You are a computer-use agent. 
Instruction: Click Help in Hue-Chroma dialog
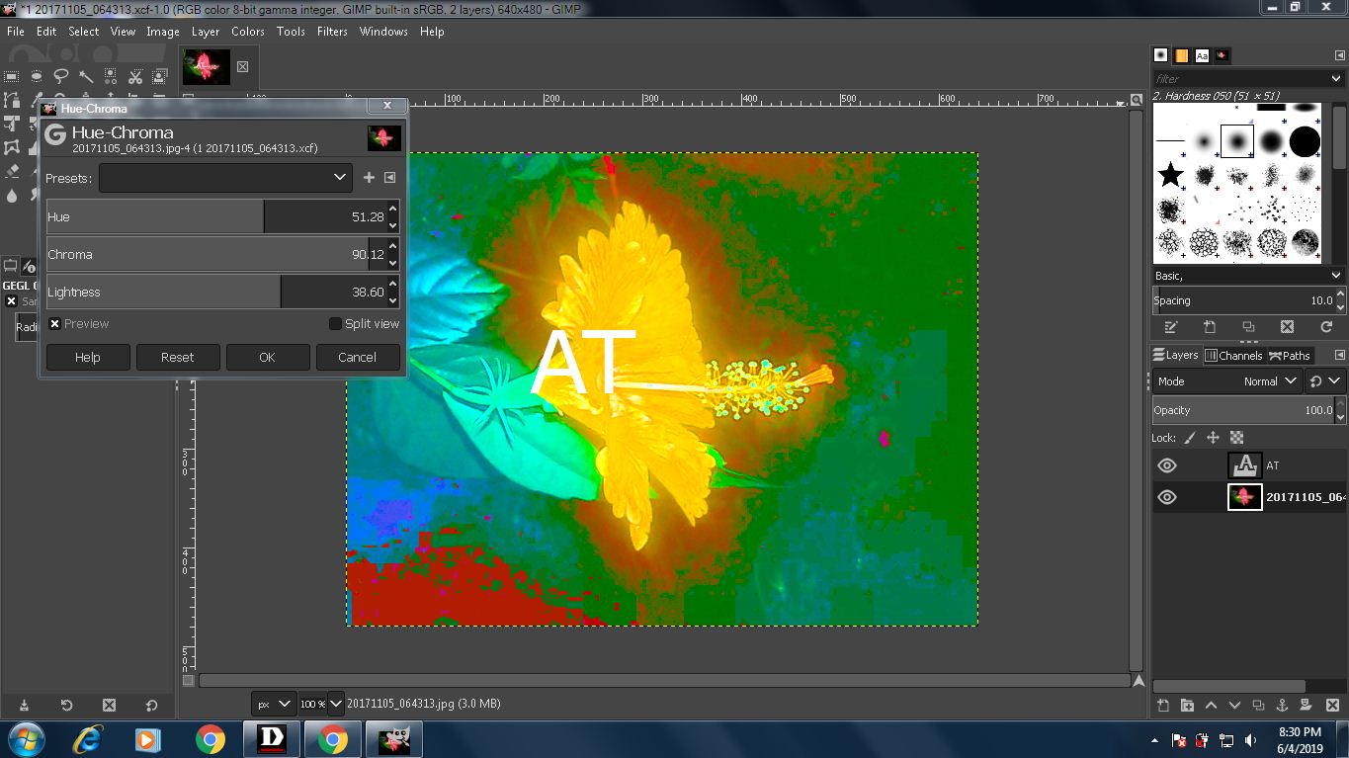click(88, 357)
